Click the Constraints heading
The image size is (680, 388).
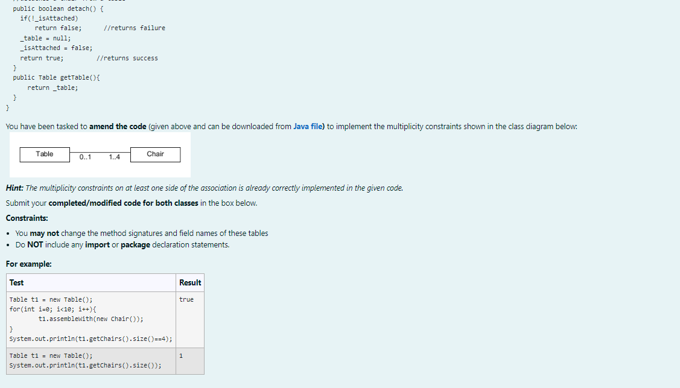[x=25, y=218]
